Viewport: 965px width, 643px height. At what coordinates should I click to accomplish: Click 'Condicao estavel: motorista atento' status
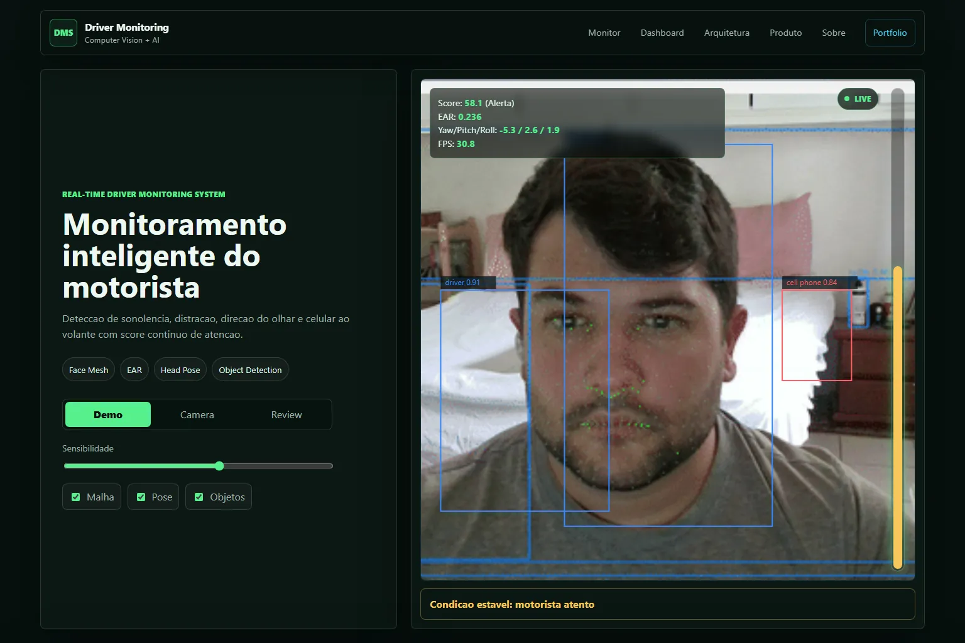(x=512, y=604)
